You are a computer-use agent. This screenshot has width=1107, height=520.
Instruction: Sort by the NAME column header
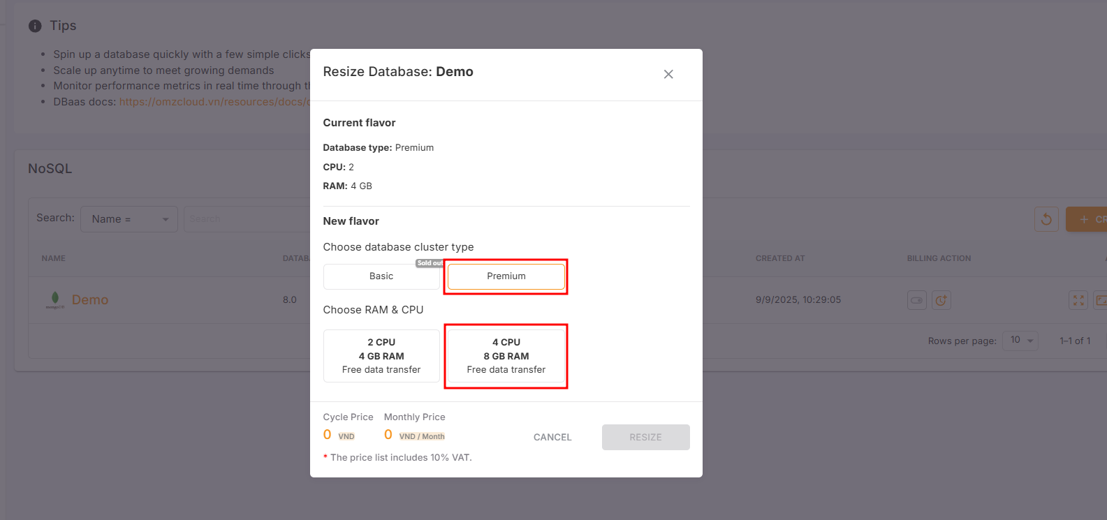click(54, 258)
